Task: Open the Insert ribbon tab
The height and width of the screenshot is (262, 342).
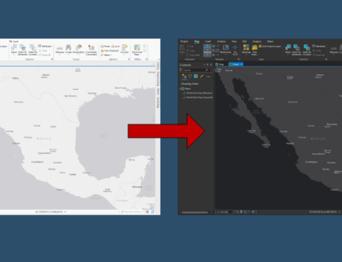Action: click(x=208, y=42)
